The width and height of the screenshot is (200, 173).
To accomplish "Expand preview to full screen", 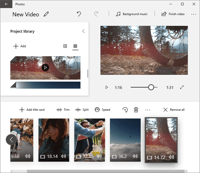I will coord(182,87).
